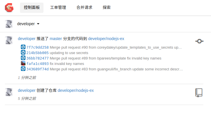Open commit 214b5bb005 link
Image resolution: width=211 pixels, height=119 pixels.
pyautogui.click(x=37, y=53)
